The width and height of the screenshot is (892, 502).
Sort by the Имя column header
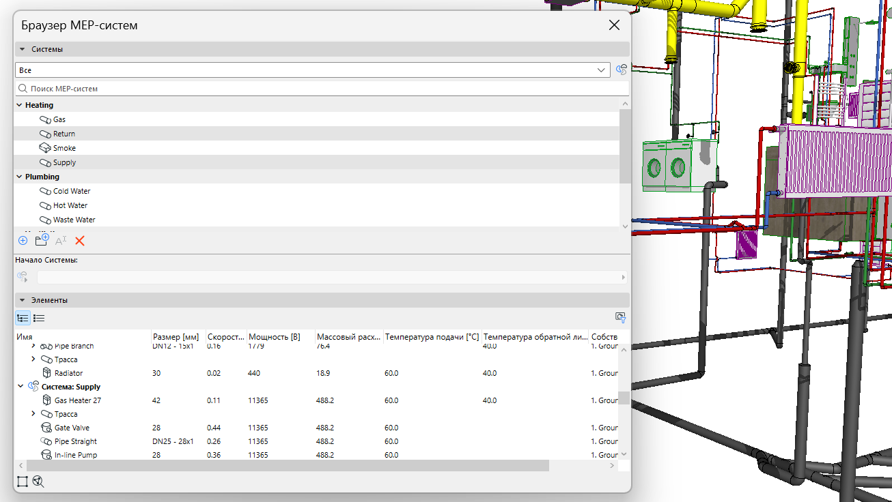coord(83,337)
